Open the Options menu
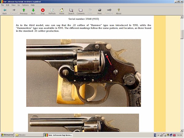The width and height of the screenshot is (184, 138). (x=25, y=5)
